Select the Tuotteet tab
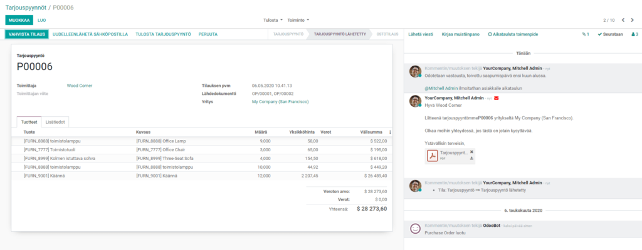The width and height of the screenshot is (642, 250). [x=29, y=122]
